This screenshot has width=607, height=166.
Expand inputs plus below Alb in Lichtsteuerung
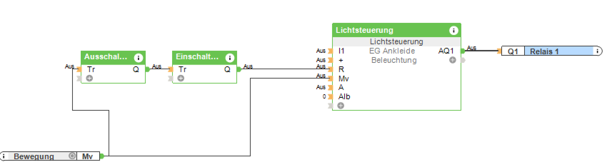tap(341, 106)
